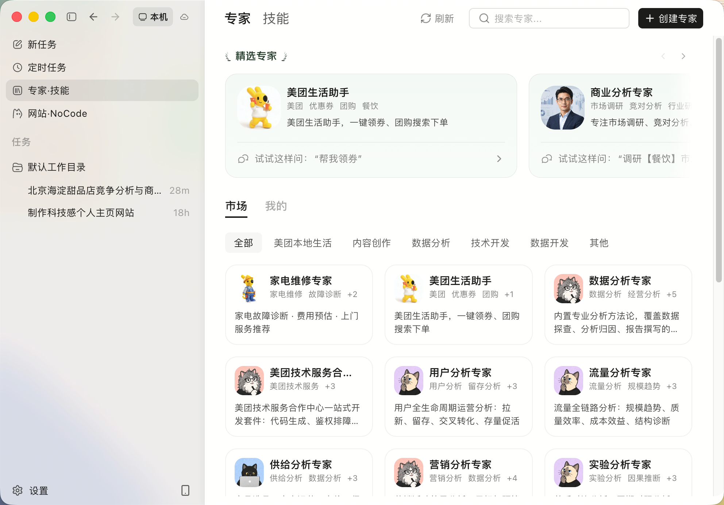Toggle the sidebar panel icon
The height and width of the screenshot is (505, 724).
point(72,17)
